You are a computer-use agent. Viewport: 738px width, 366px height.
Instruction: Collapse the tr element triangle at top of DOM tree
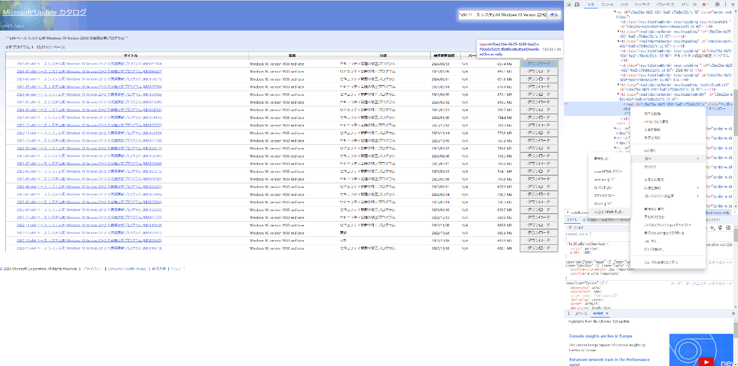(614, 11)
